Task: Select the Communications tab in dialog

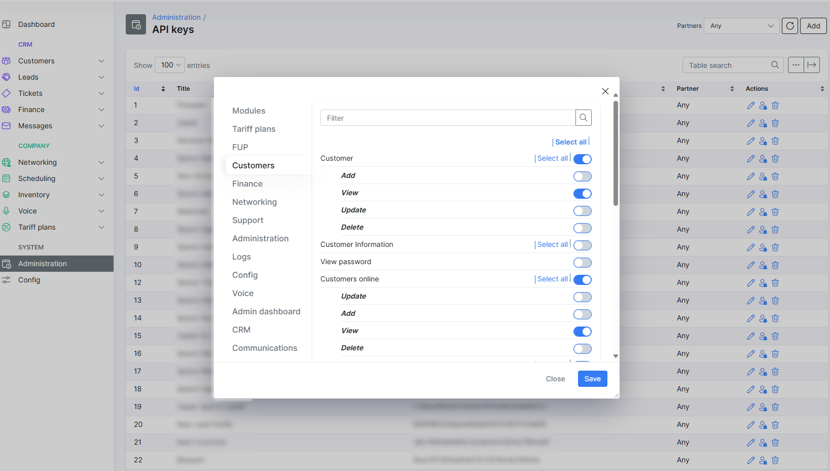Action: tap(265, 348)
